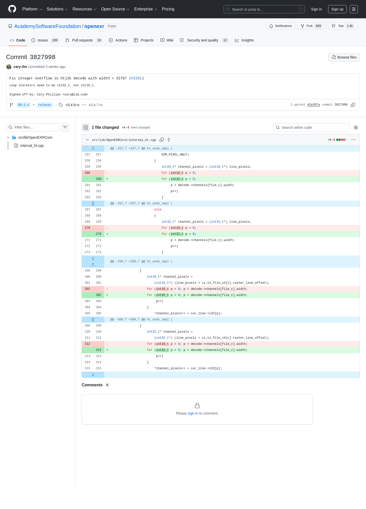Click the Notifications bell button
The image size is (366, 509).
tap(280, 26)
